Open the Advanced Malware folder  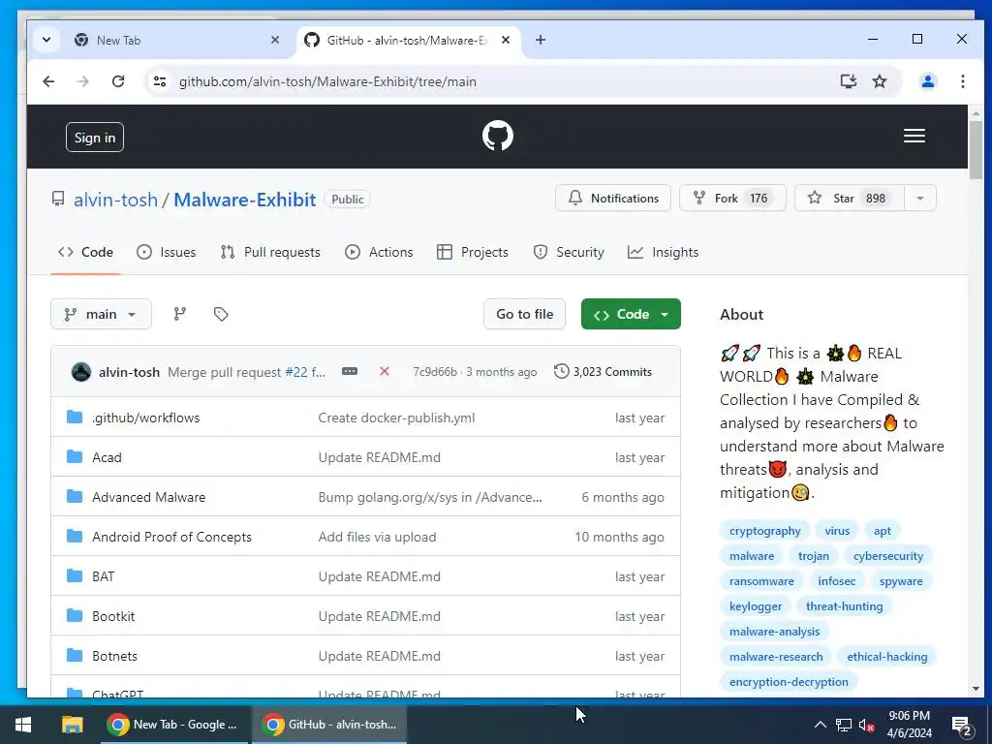(x=148, y=497)
